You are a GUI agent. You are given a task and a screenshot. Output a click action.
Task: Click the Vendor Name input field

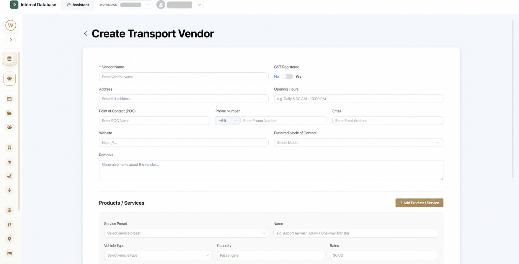184,77
